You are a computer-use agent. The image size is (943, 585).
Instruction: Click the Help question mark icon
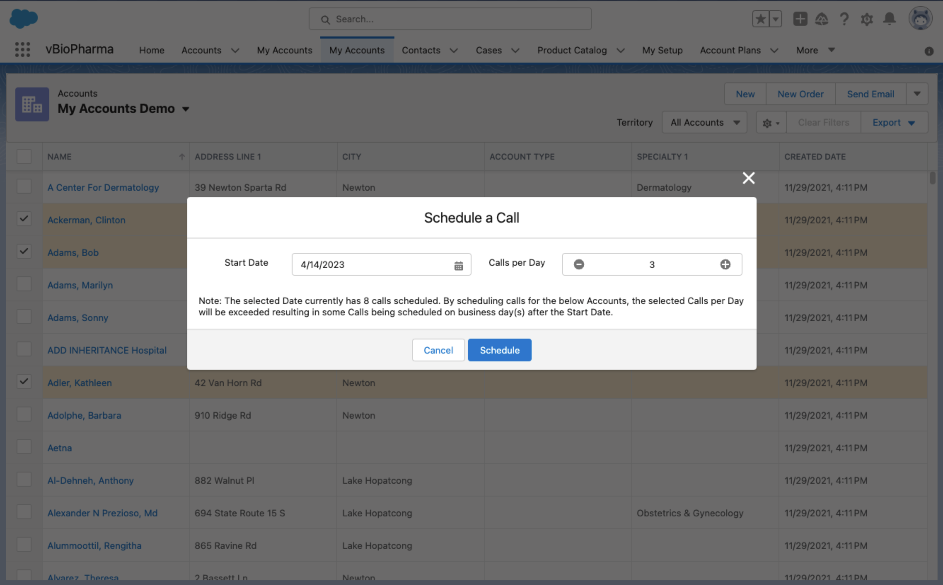coord(844,19)
